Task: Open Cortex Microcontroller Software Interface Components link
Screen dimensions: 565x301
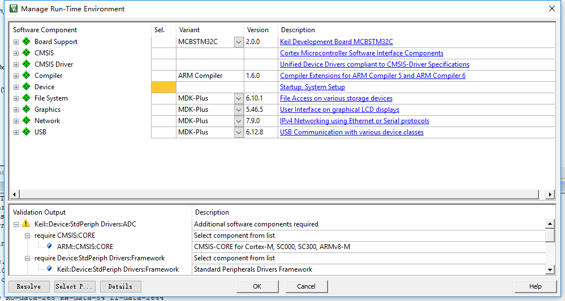Action: click(361, 53)
